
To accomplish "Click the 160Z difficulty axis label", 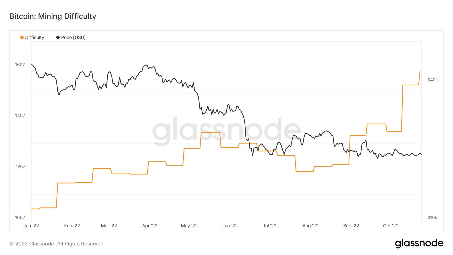I will 20,65.
